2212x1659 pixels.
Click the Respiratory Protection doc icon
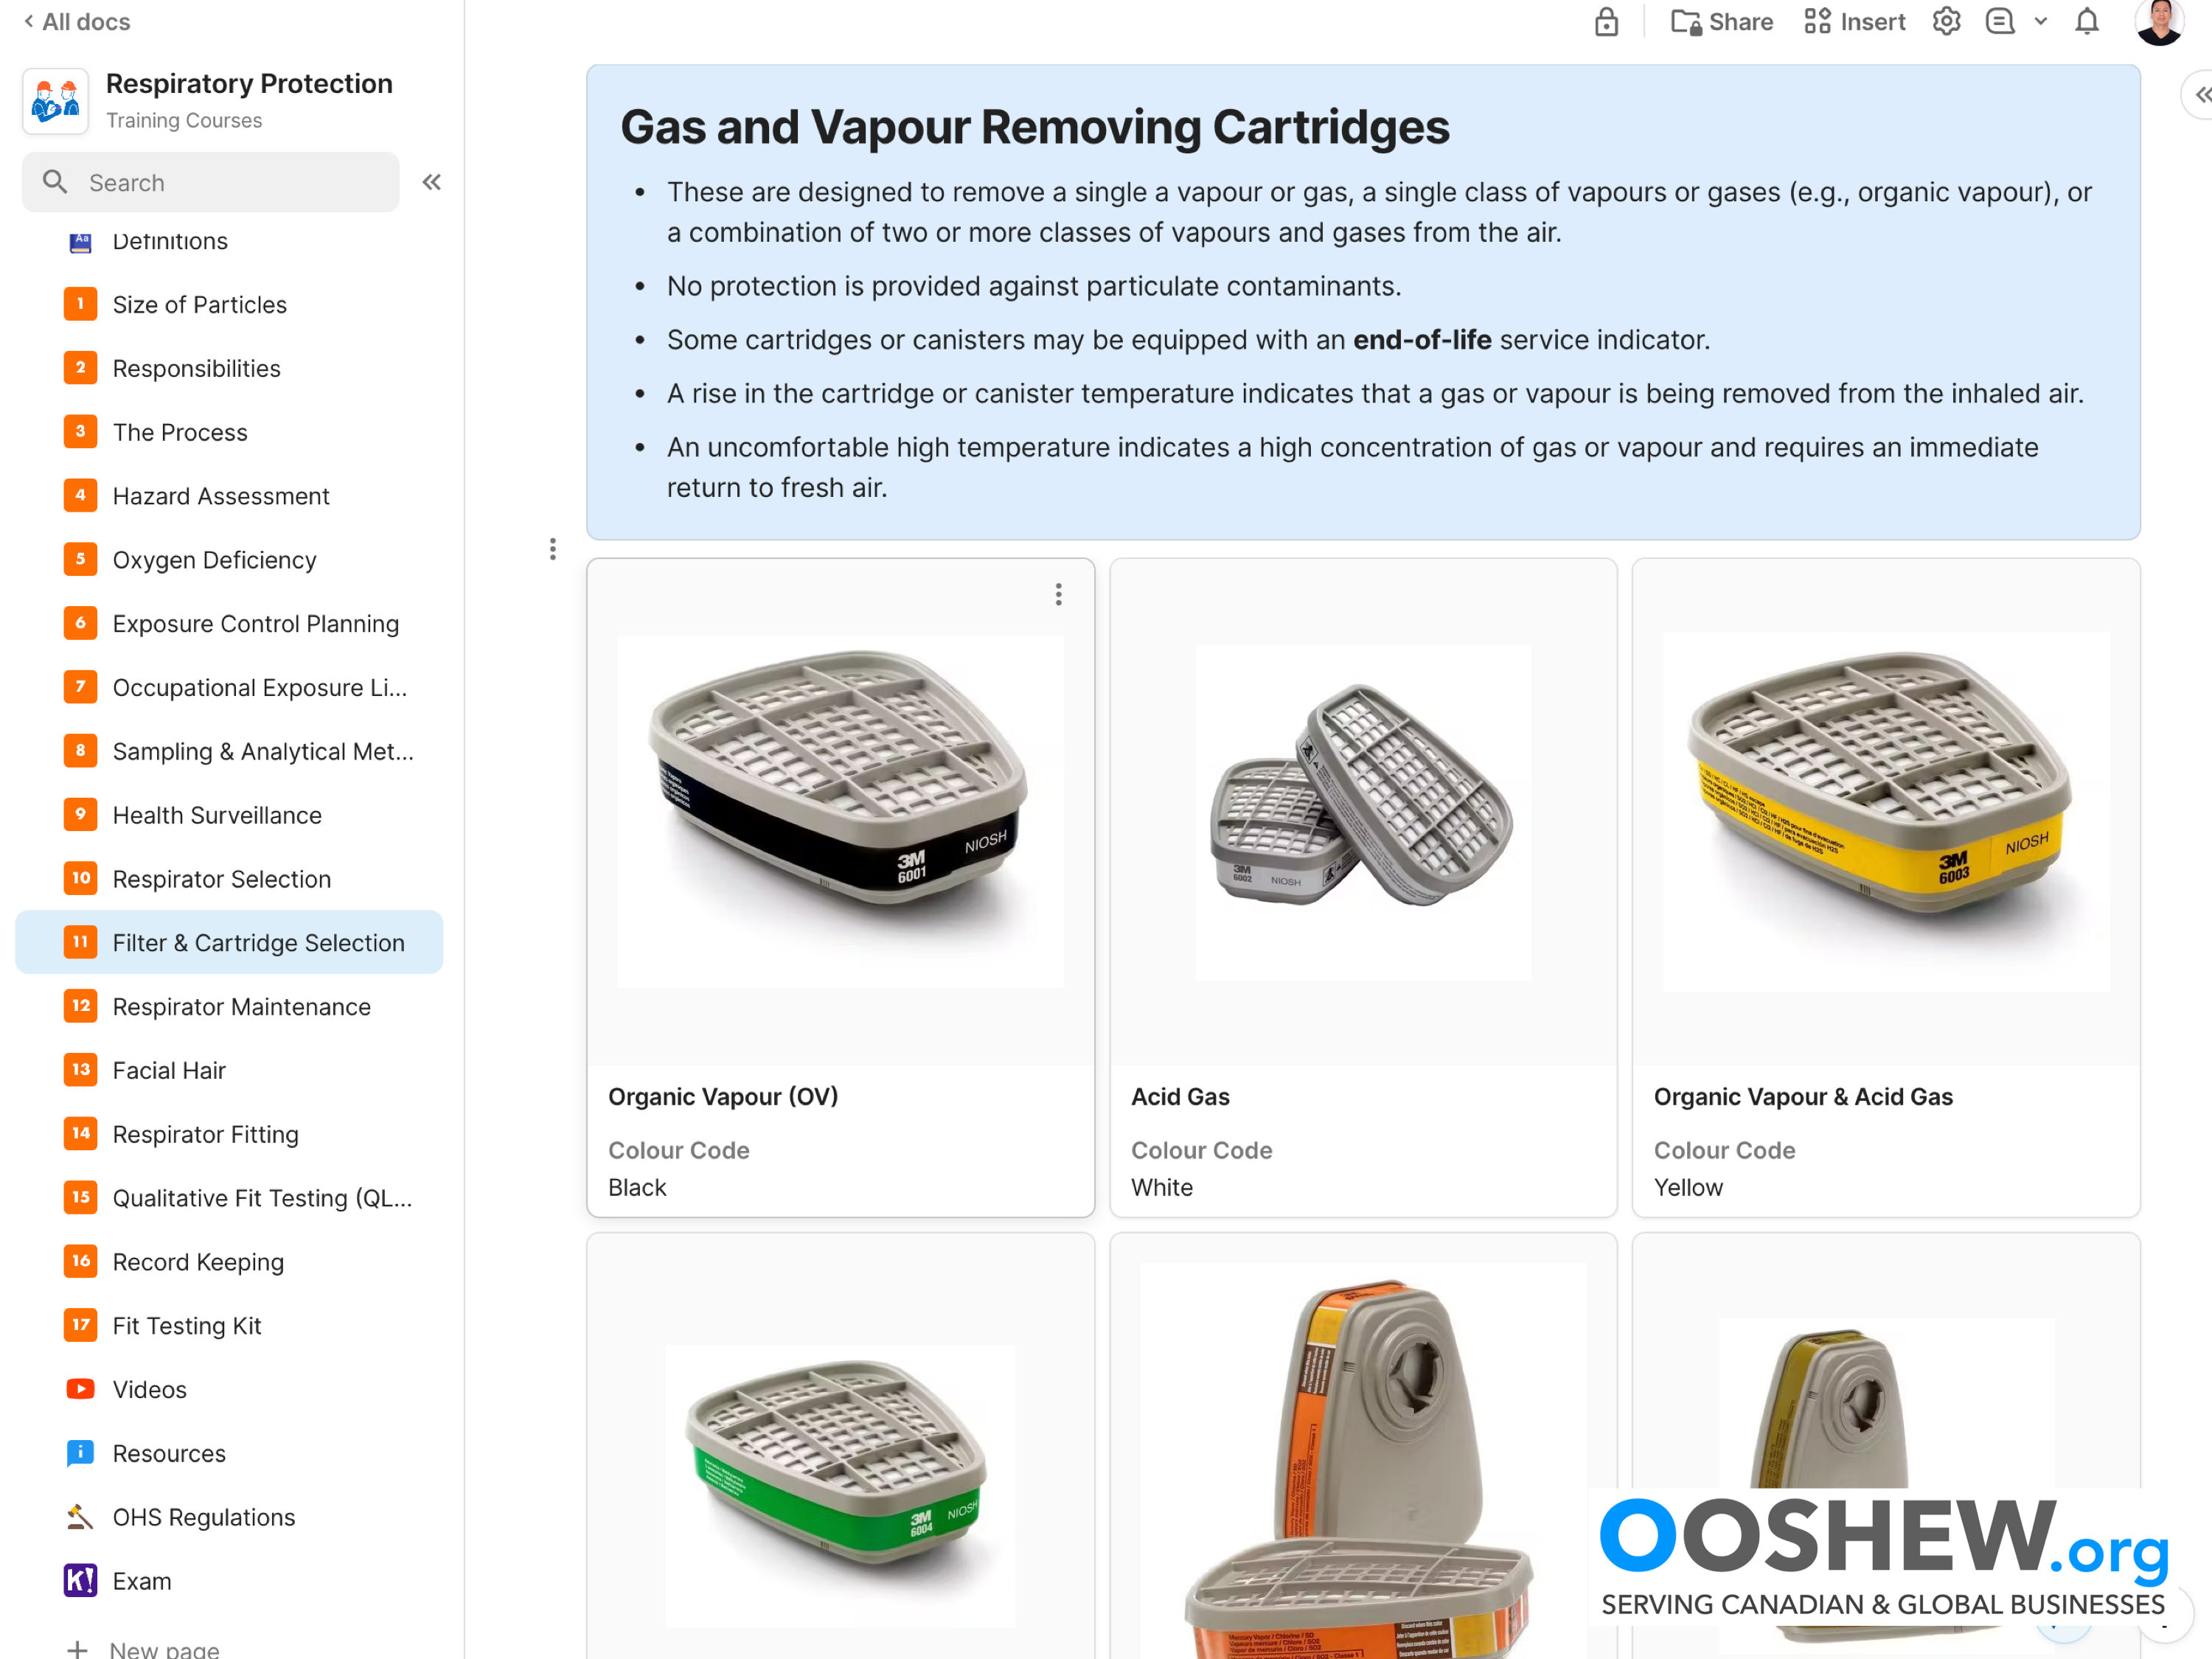56,101
